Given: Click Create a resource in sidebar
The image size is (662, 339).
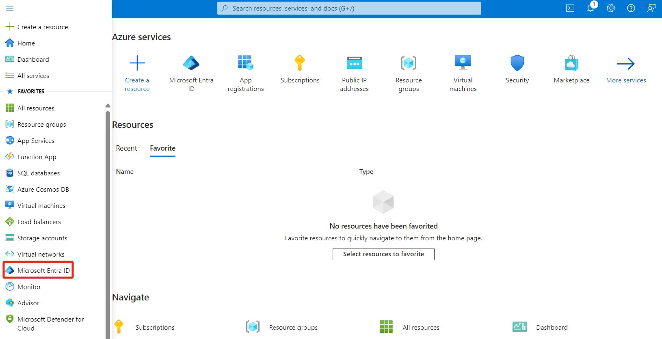Looking at the screenshot, I should (x=42, y=27).
